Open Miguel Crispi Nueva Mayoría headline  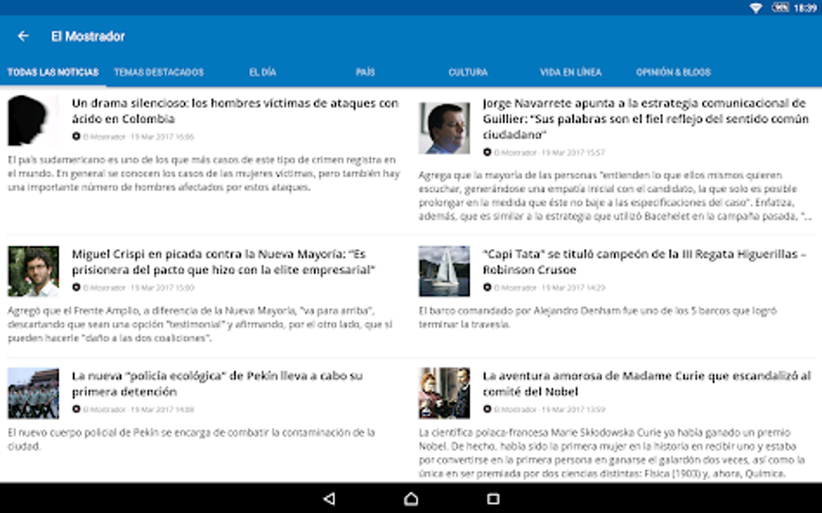pos(224,262)
